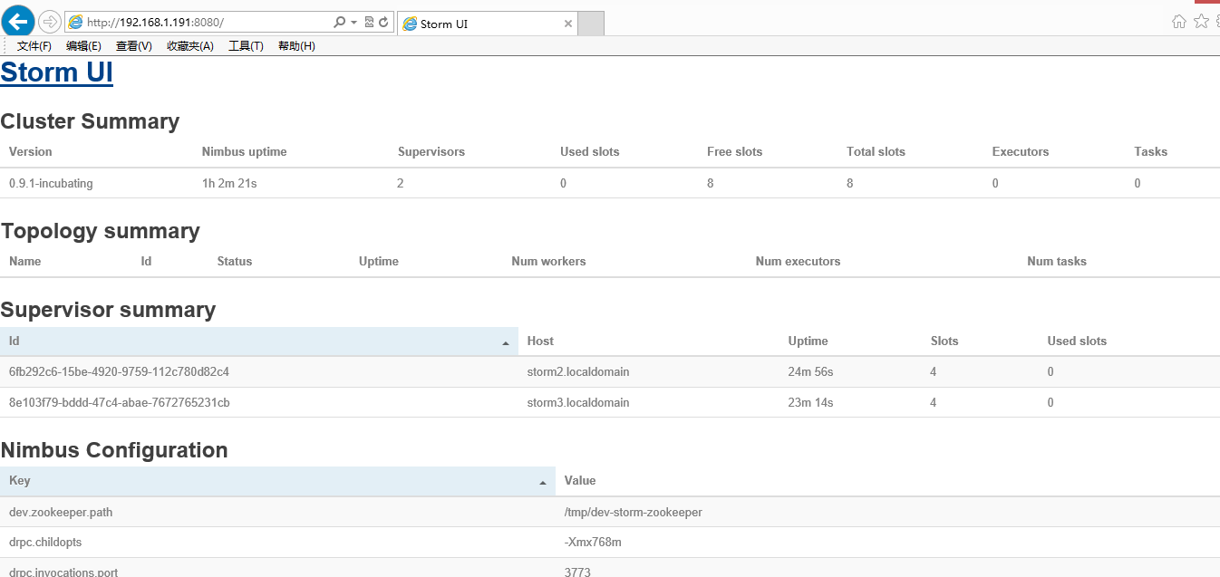This screenshot has height=577, width=1220.
Task: Click the Version column header
Action: (x=31, y=151)
